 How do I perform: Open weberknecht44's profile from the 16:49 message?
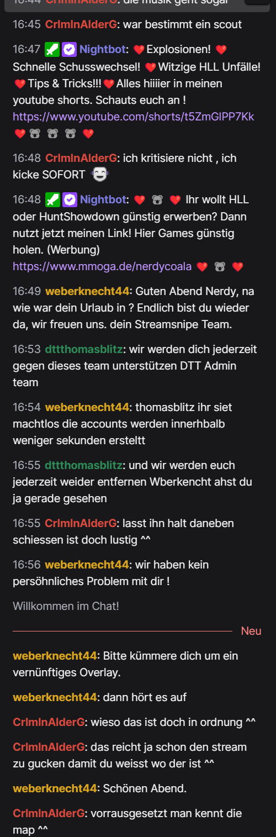(87, 291)
